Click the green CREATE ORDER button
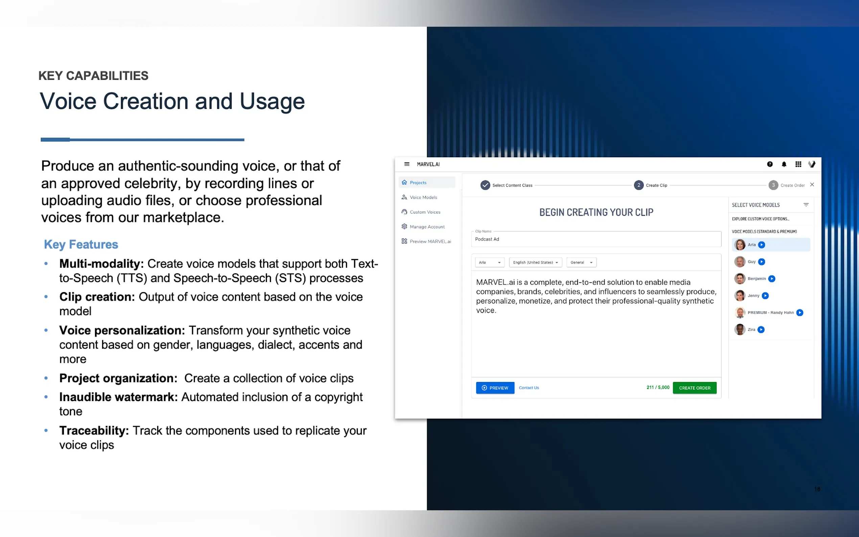859x537 pixels. [x=694, y=388]
